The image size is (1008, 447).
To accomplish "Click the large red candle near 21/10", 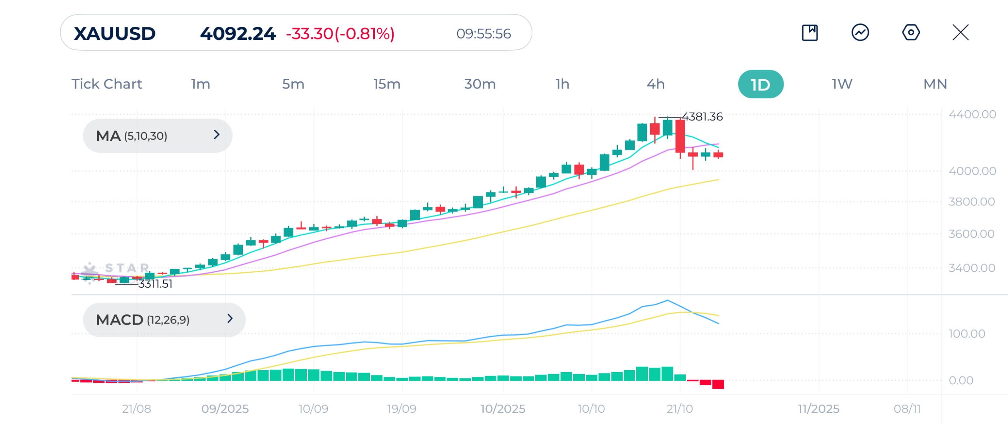I will click(x=680, y=137).
